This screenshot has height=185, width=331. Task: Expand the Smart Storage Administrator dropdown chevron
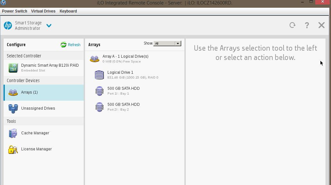(x=49, y=26)
